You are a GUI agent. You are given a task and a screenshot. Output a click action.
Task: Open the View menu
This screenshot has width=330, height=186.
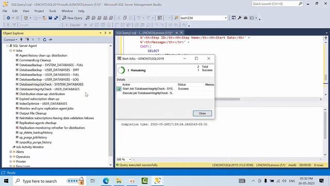pyautogui.click(x=26, y=11)
